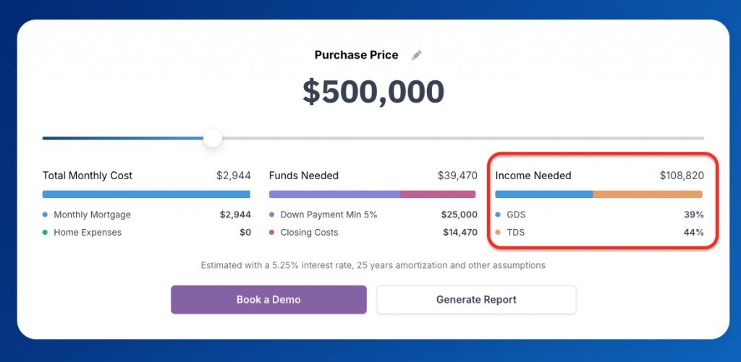The height and width of the screenshot is (362, 741).
Task: Click the purchase price slider handle
Action: [x=213, y=138]
